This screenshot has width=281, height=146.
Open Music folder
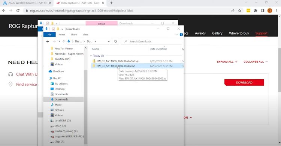pyautogui.click(x=58, y=105)
